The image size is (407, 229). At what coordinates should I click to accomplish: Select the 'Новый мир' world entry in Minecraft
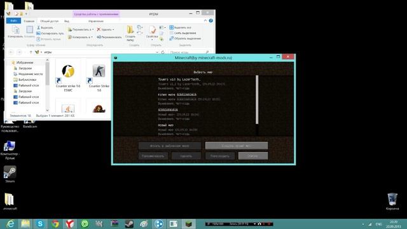coord(178,130)
